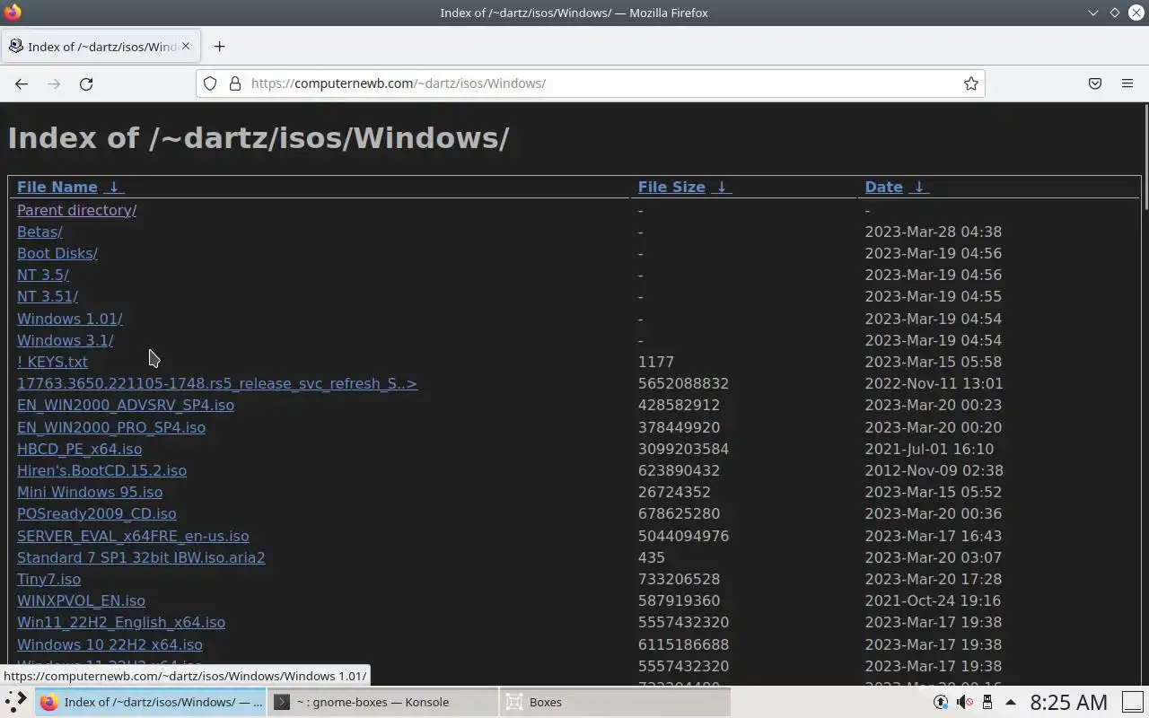Select the Index of /~dartz/isos/Wind tab
Image resolution: width=1149 pixels, height=718 pixels.
point(101,47)
